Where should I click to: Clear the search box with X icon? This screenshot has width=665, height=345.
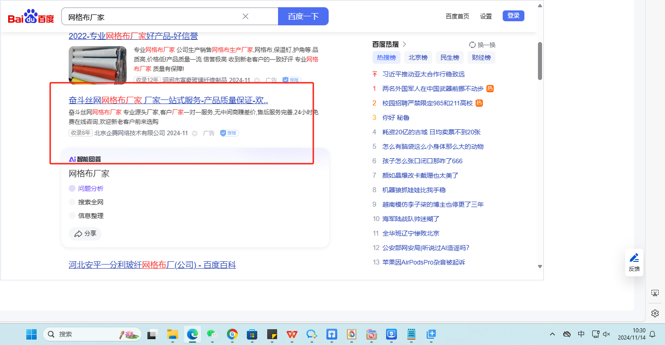coord(245,16)
